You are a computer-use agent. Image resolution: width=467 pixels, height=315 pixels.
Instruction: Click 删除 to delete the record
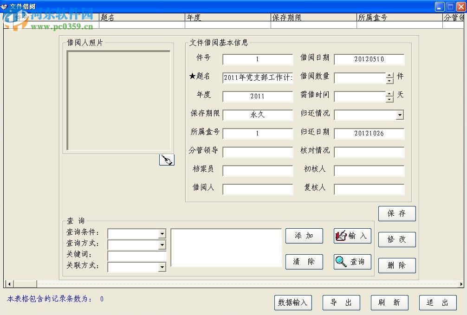(397, 265)
